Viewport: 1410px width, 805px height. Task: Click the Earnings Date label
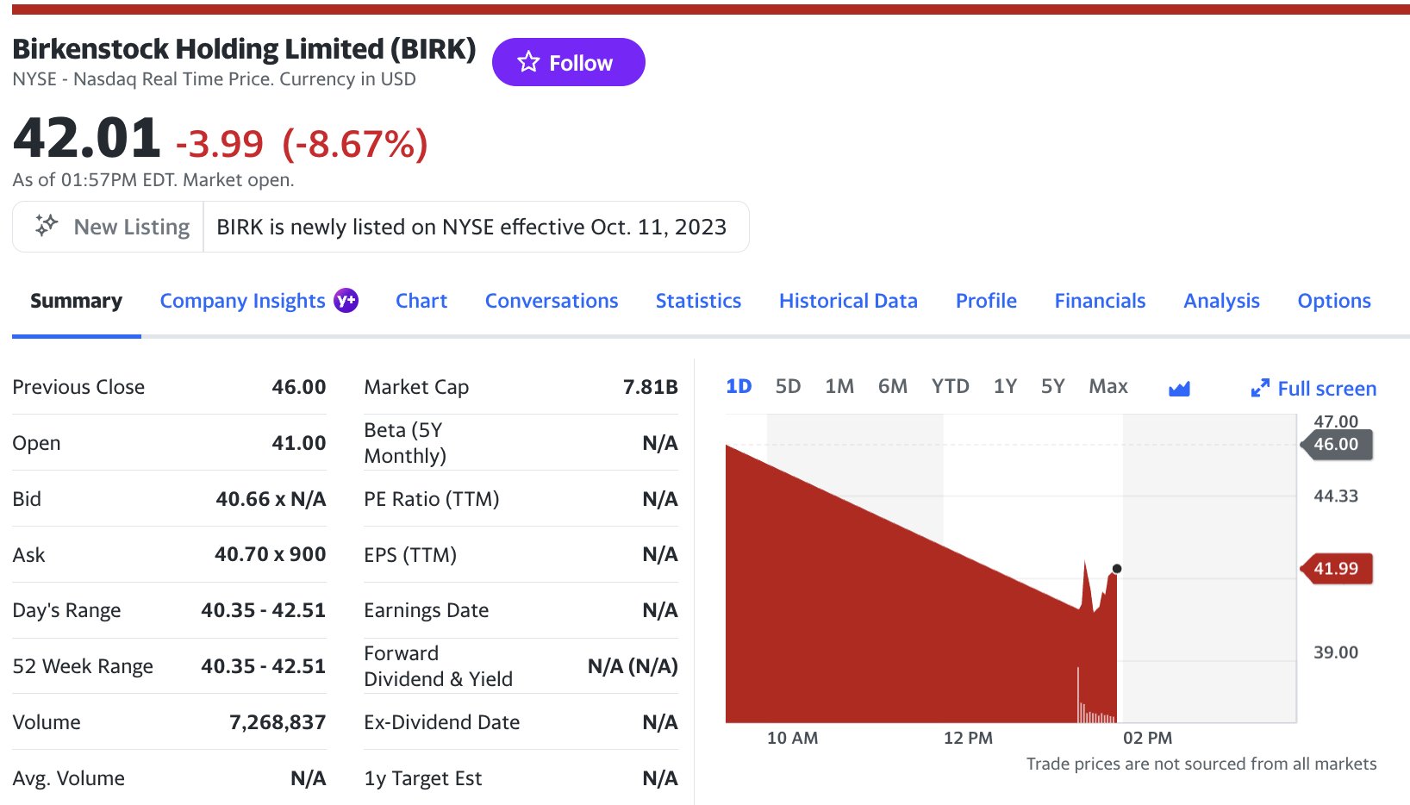[427, 610]
